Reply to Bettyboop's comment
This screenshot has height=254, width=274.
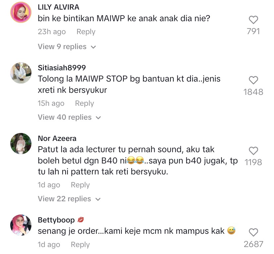(x=80, y=245)
